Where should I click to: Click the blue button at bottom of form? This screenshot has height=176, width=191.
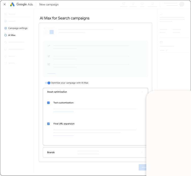[142, 167]
